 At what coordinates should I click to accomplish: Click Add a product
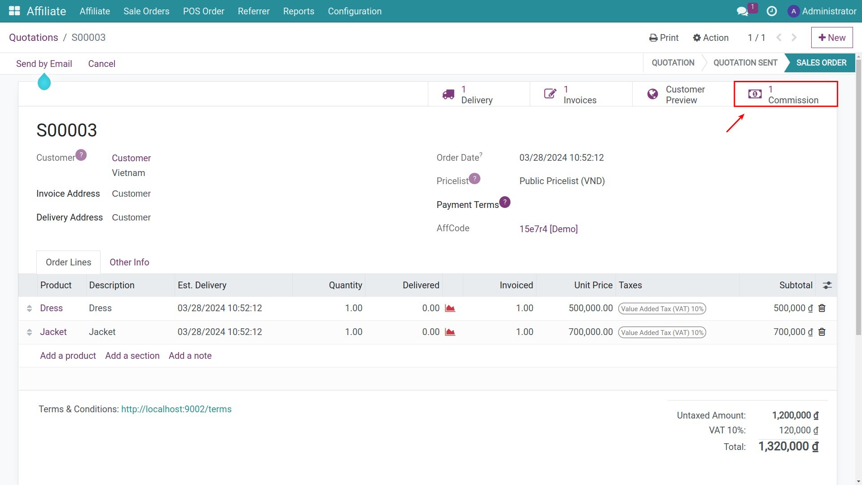(68, 356)
